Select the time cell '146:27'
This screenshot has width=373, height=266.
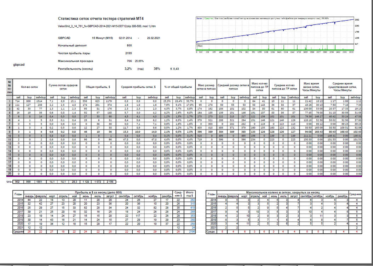[x=318, y=117]
